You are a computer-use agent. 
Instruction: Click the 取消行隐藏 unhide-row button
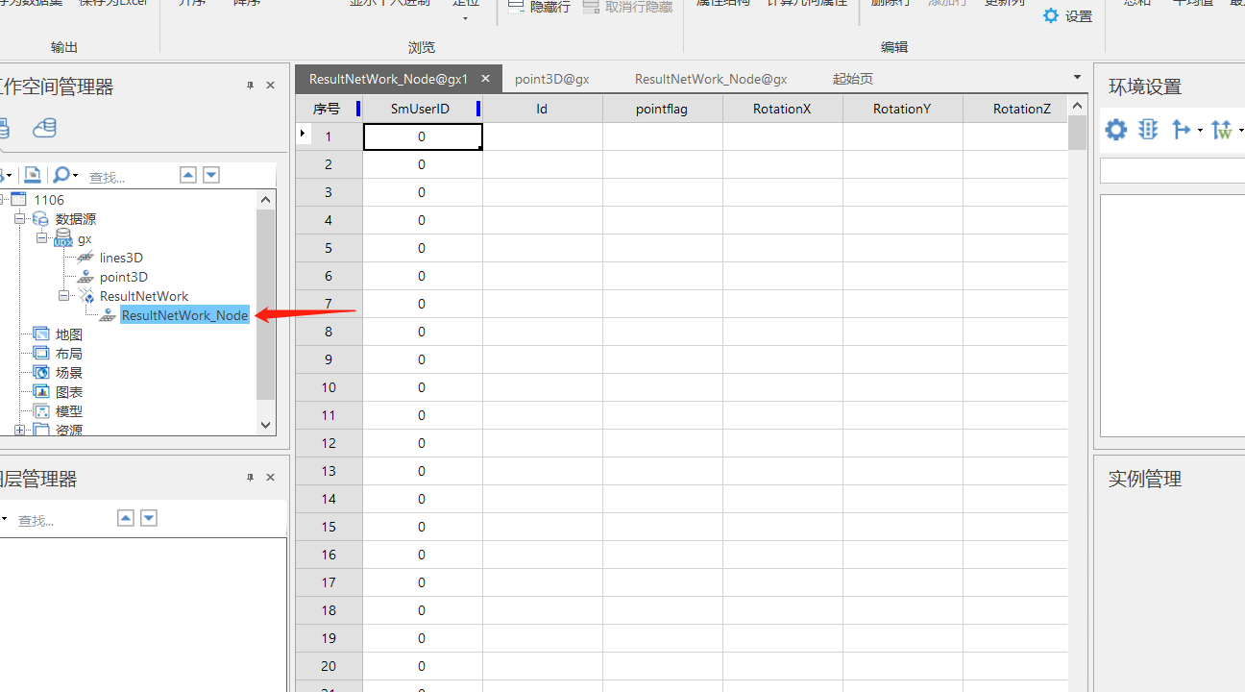(628, 6)
